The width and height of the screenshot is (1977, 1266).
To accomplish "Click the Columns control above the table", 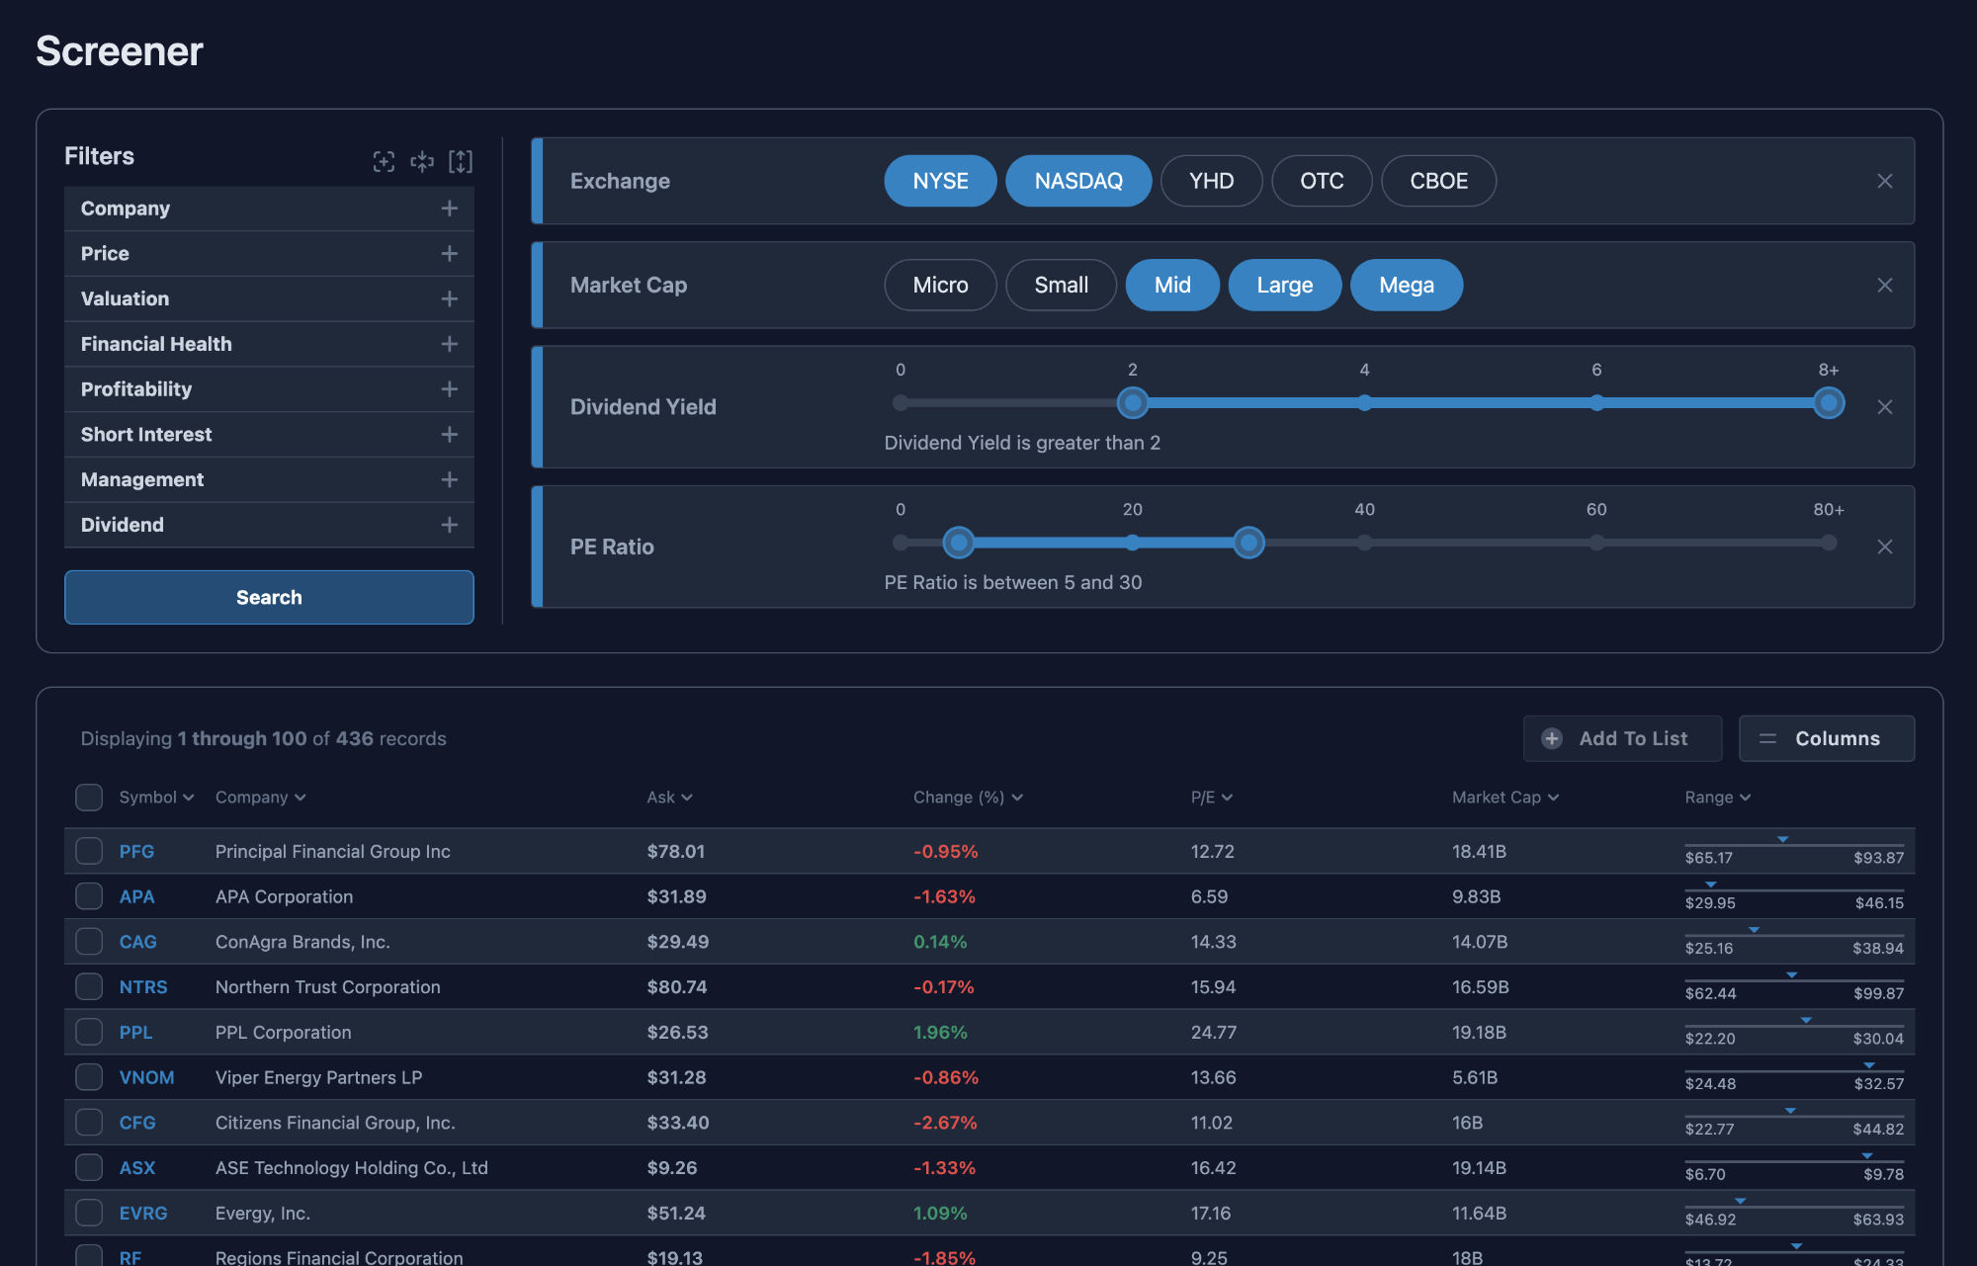I will click(1827, 738).
